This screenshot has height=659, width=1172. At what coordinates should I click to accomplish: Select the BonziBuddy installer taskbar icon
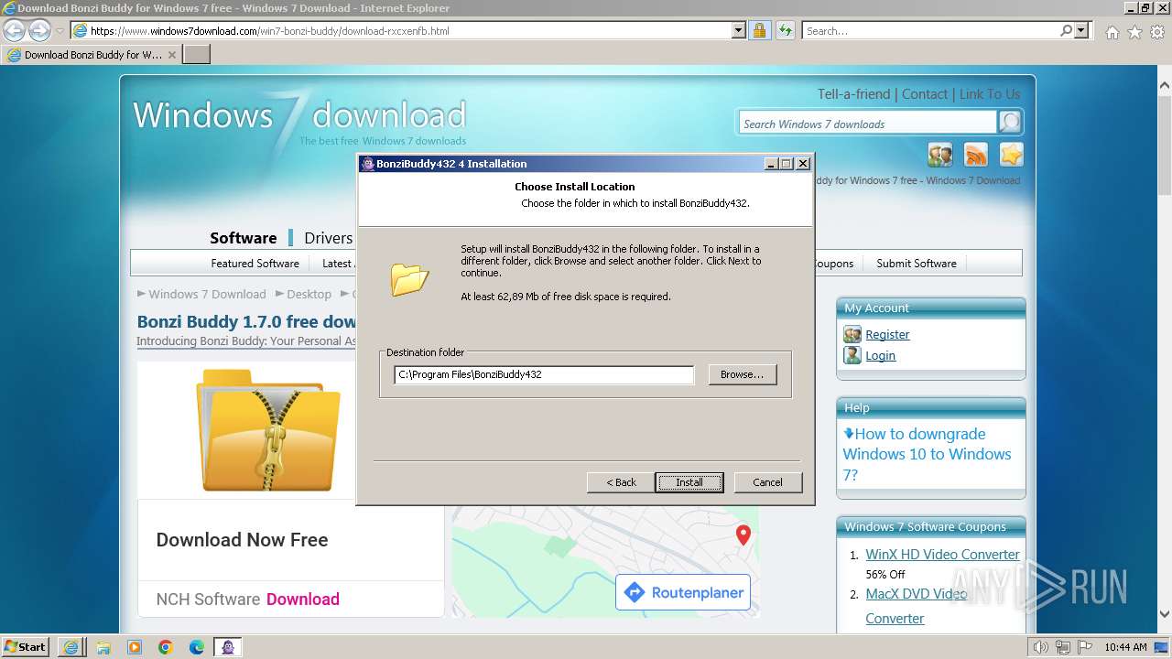228,647
